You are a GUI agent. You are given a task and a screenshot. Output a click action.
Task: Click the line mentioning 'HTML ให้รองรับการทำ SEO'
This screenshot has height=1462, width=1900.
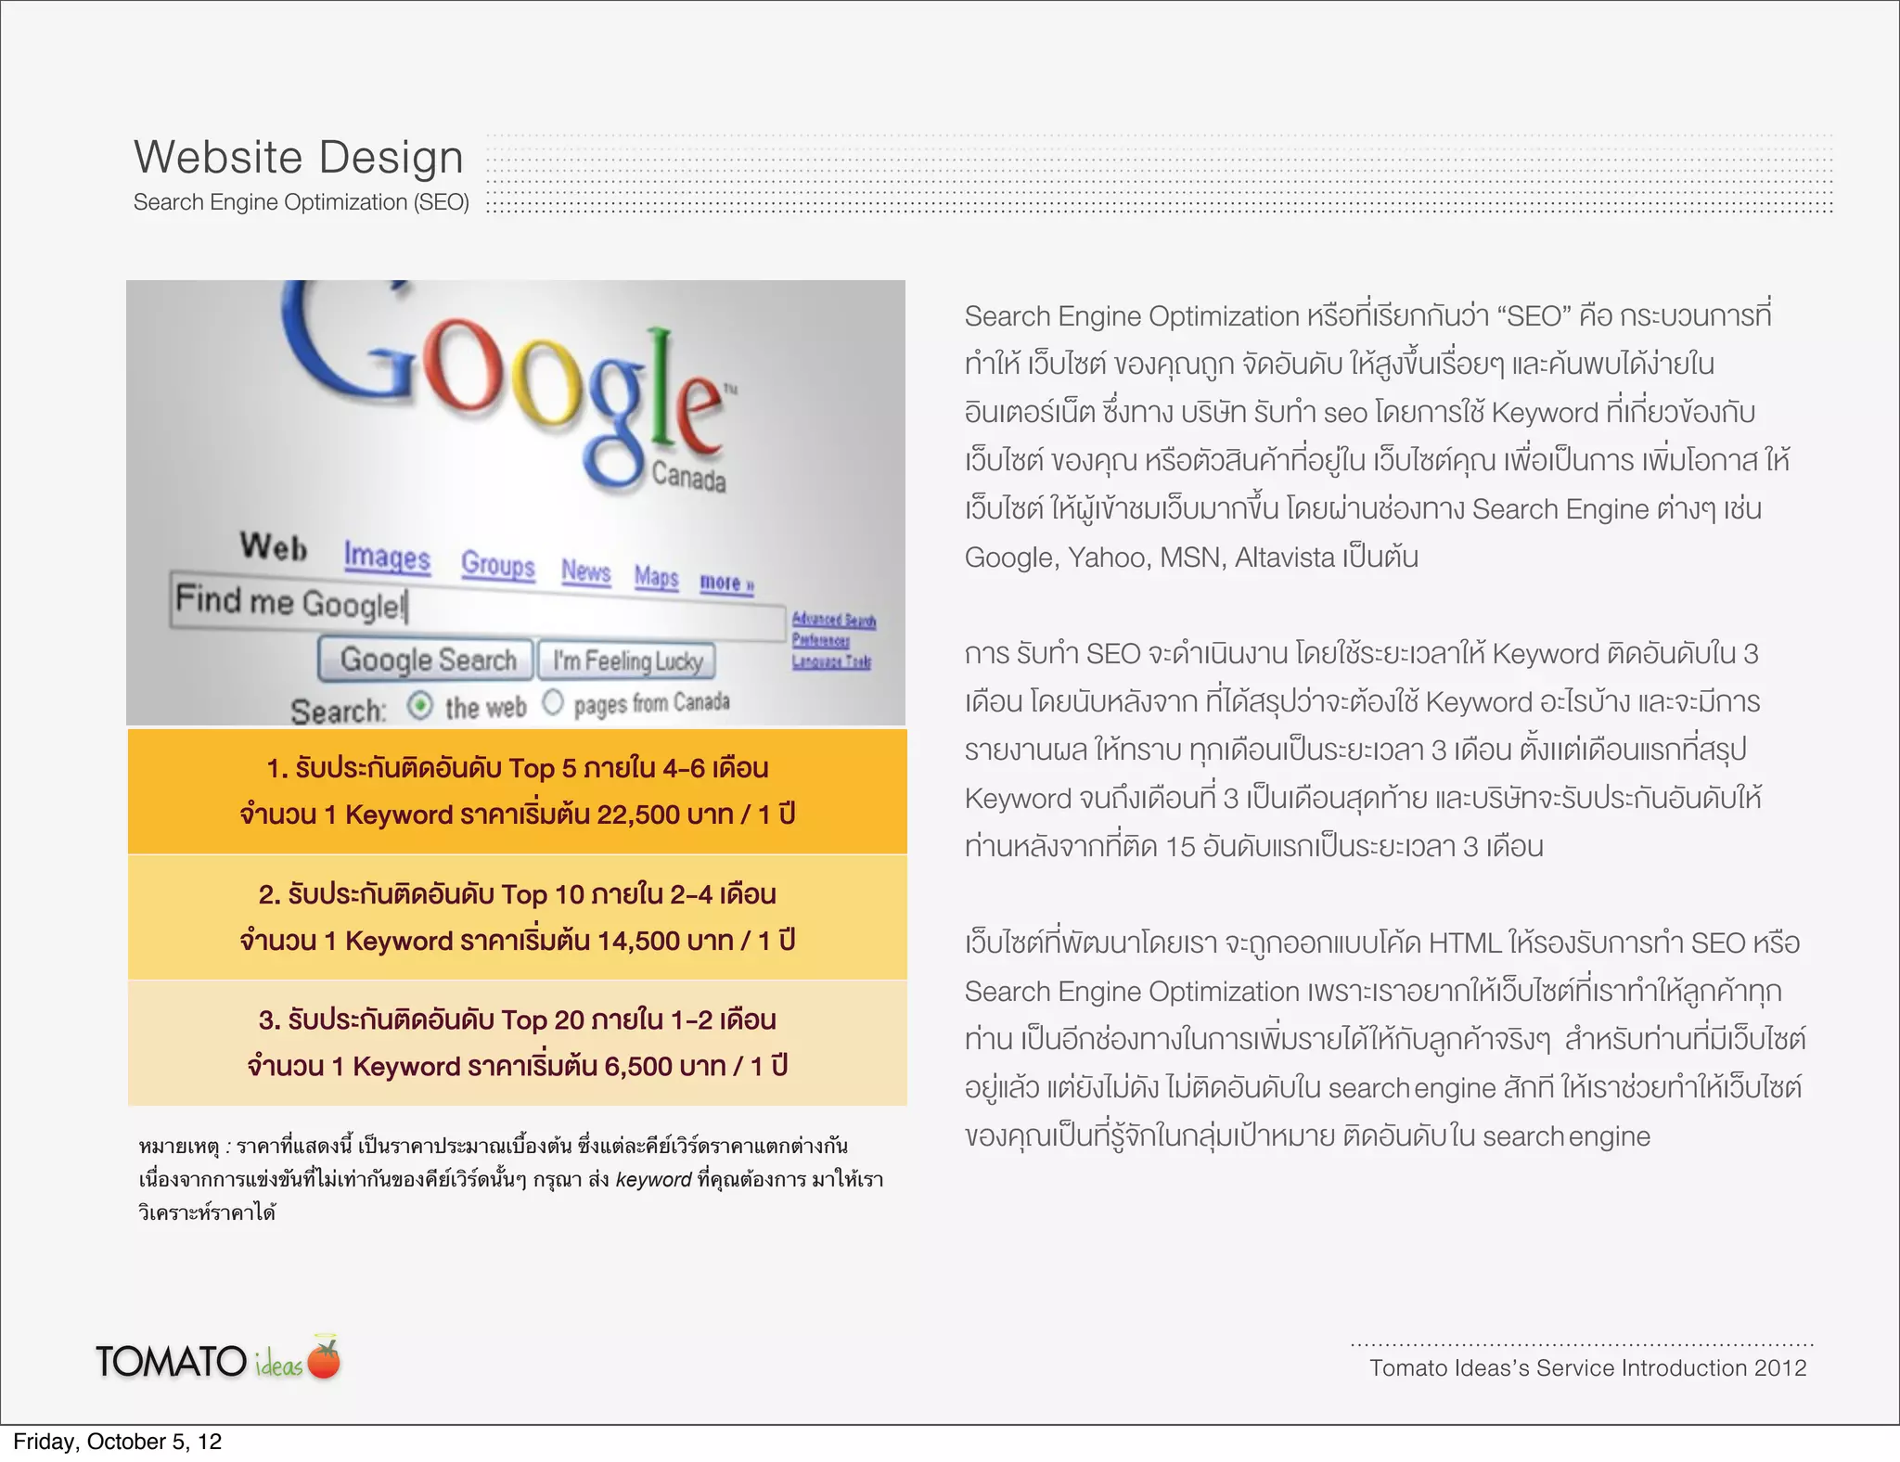coord(1382,943)
